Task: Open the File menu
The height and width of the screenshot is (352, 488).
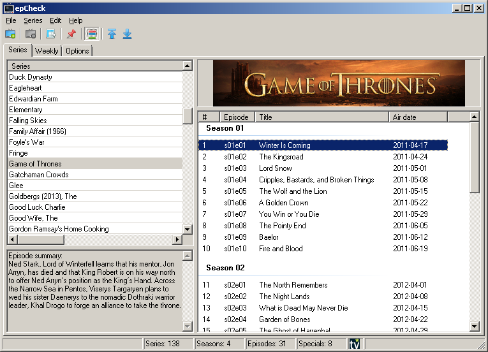Action: point(11,20)
